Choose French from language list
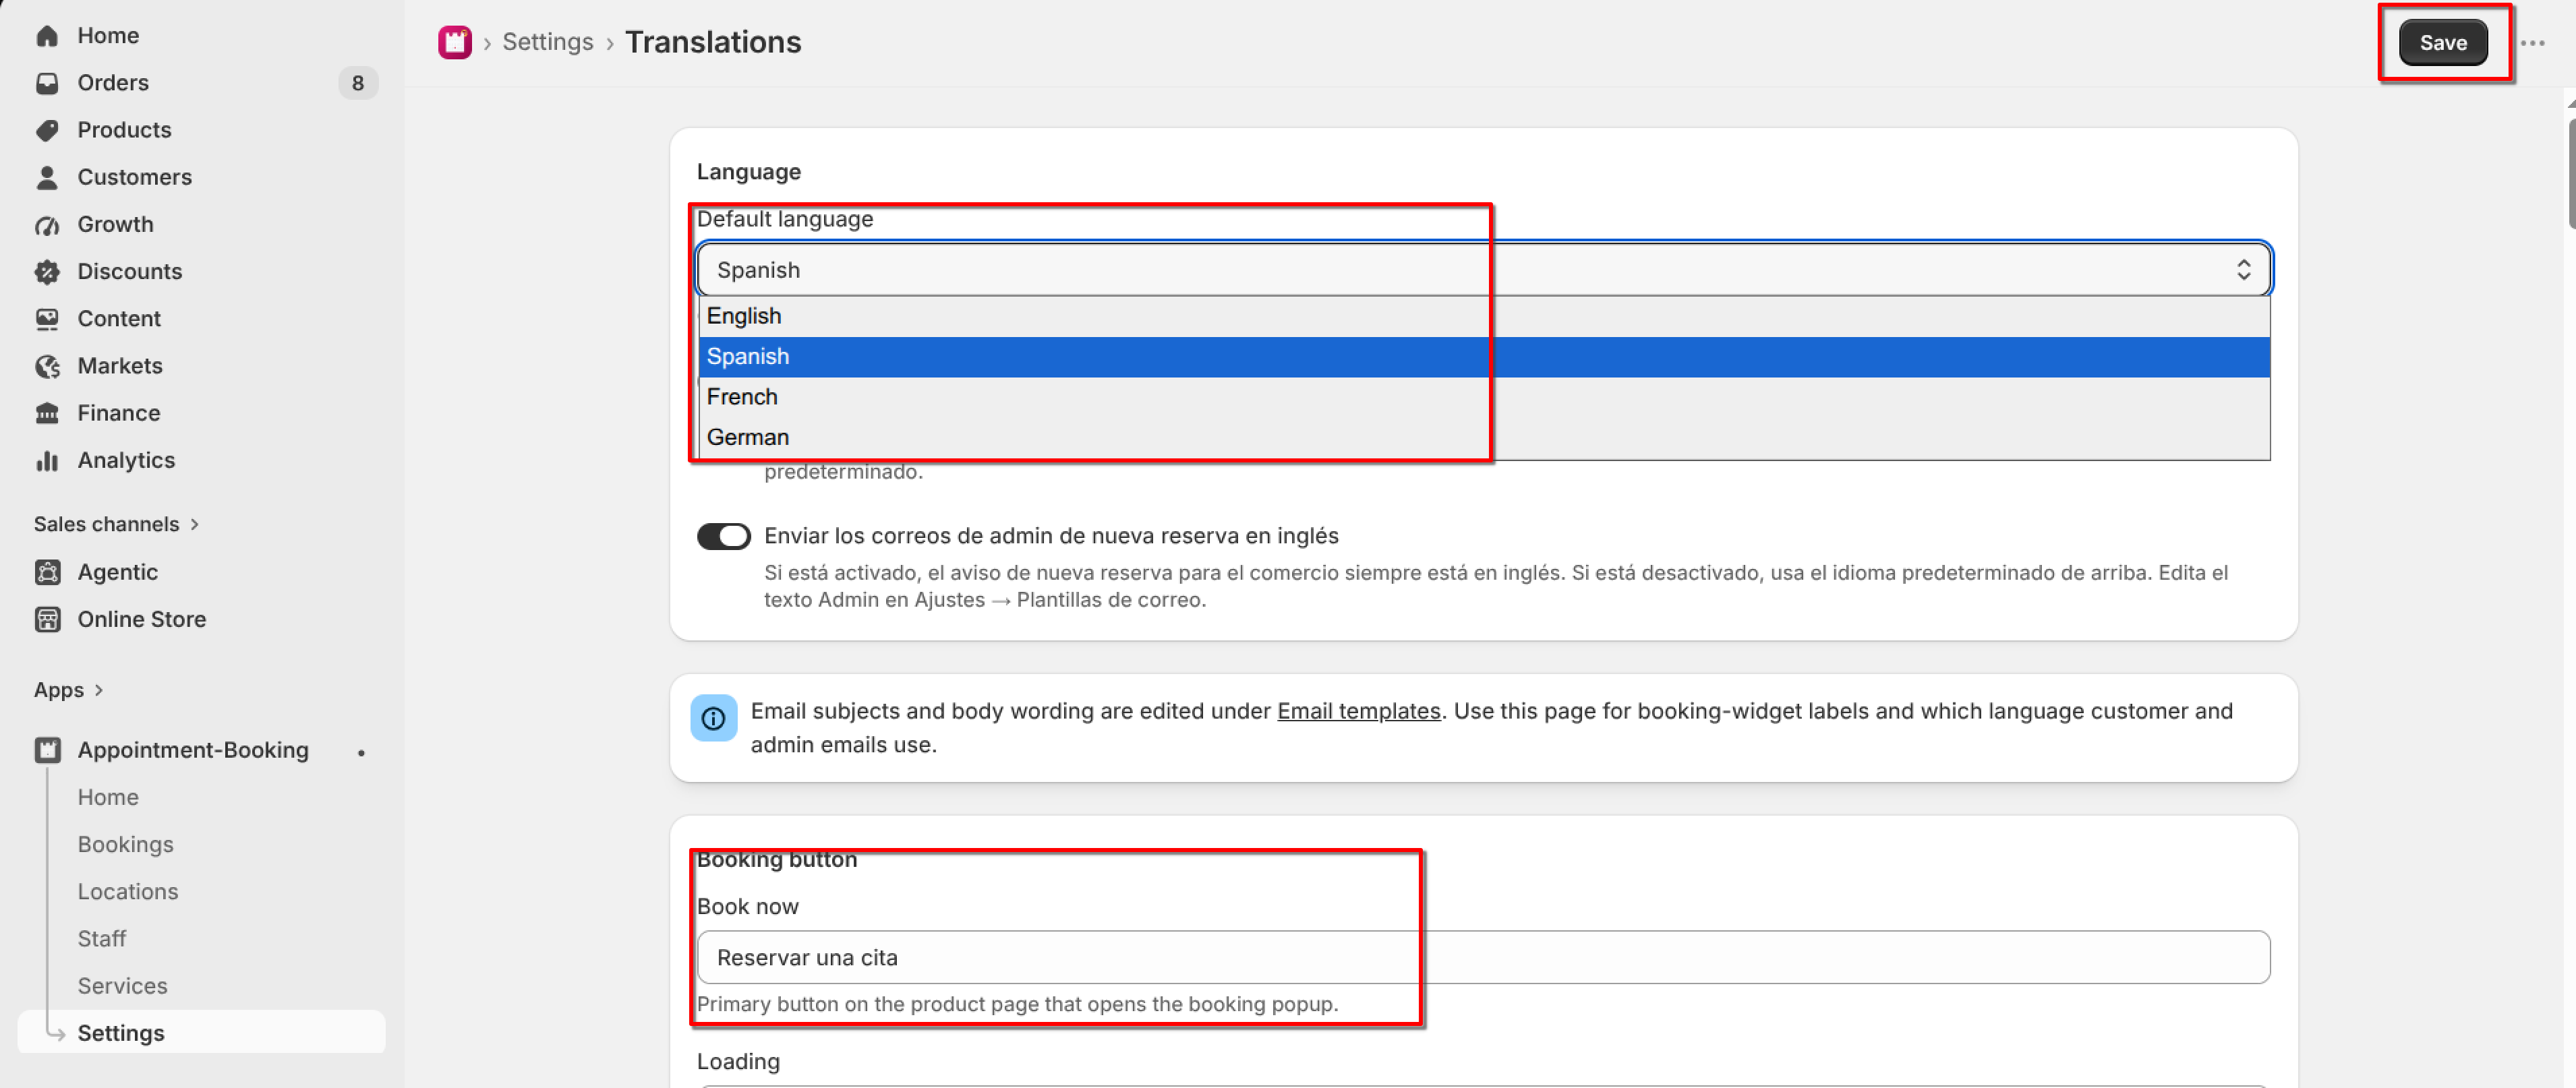The image size is (2576, 1088). [x=1484, y=397]
